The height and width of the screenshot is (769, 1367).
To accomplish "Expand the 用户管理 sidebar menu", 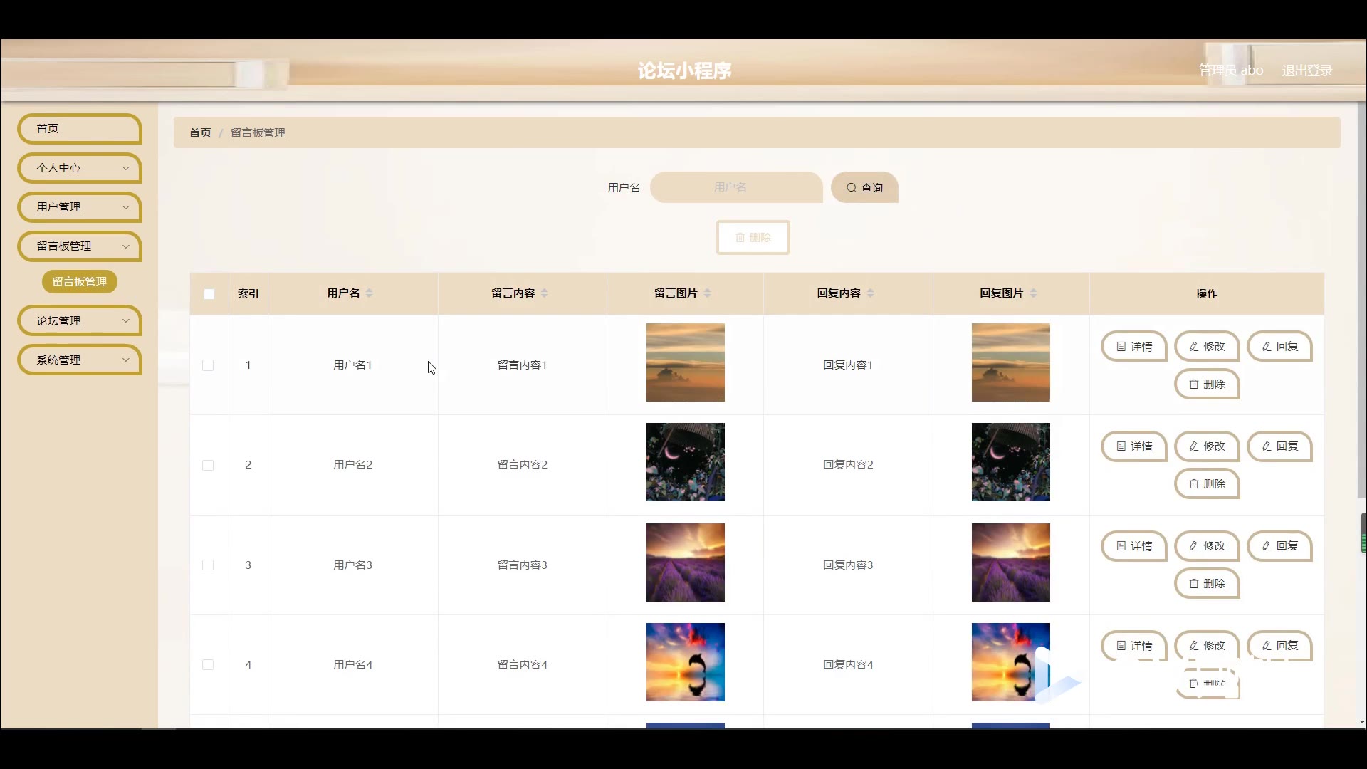I will 79,207.
